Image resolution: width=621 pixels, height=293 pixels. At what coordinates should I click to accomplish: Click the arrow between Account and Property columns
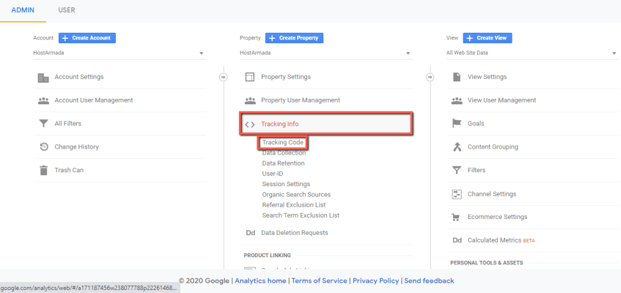pos(223,77)
